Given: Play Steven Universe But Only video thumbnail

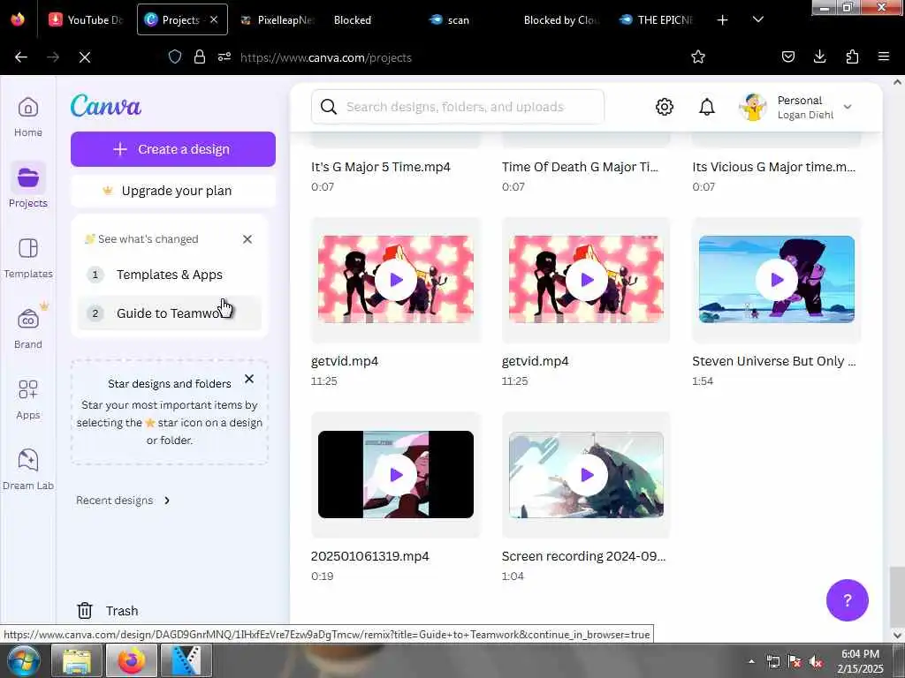Looking at the screenshot, I should (777, 280).
